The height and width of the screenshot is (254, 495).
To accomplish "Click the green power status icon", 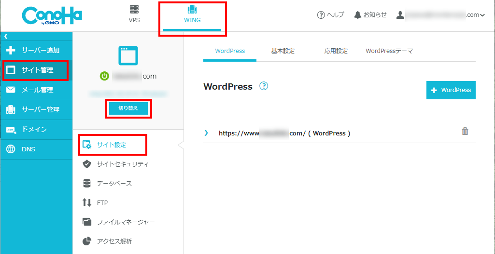I will (x=104, y=76).
